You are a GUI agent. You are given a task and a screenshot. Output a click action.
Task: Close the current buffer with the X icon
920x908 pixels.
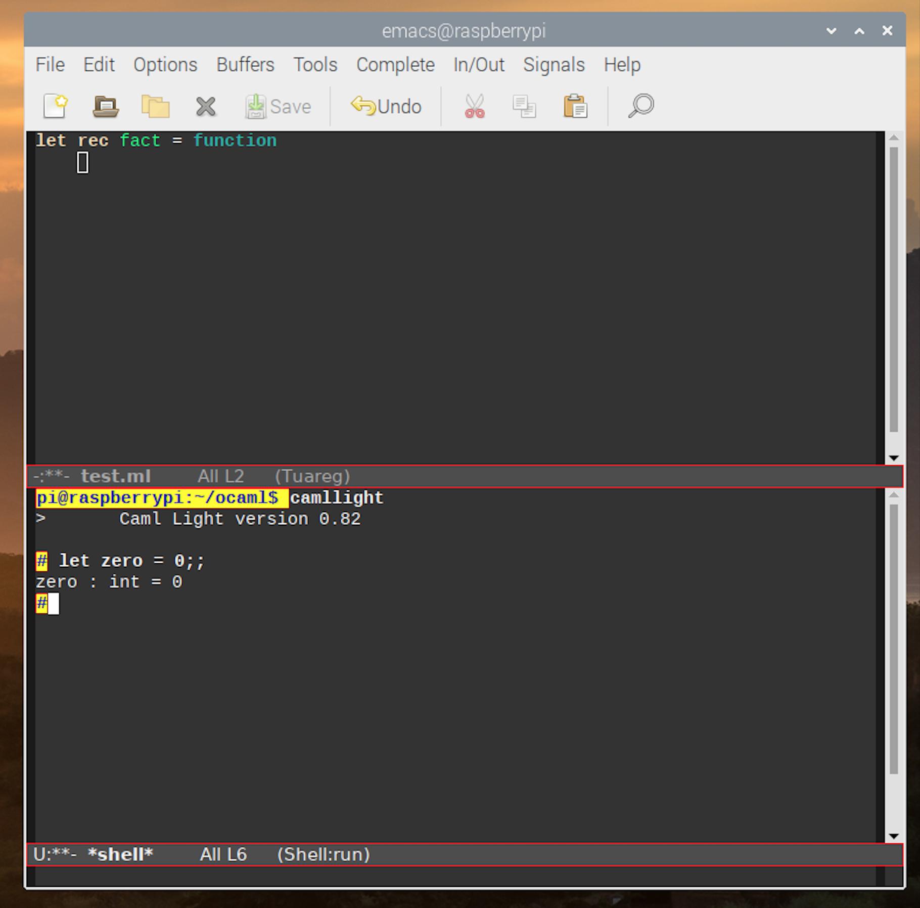tap(205, 106)
